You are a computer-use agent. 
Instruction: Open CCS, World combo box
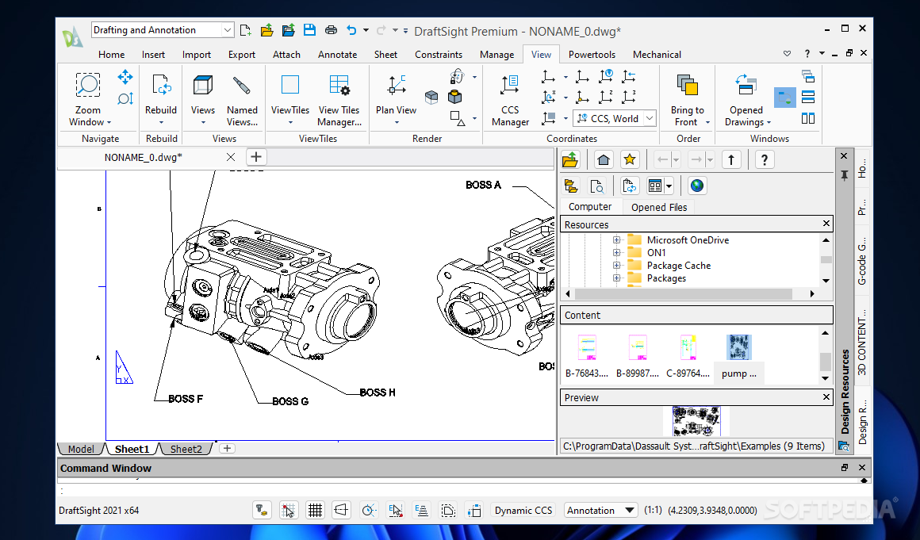click(615, 118)
